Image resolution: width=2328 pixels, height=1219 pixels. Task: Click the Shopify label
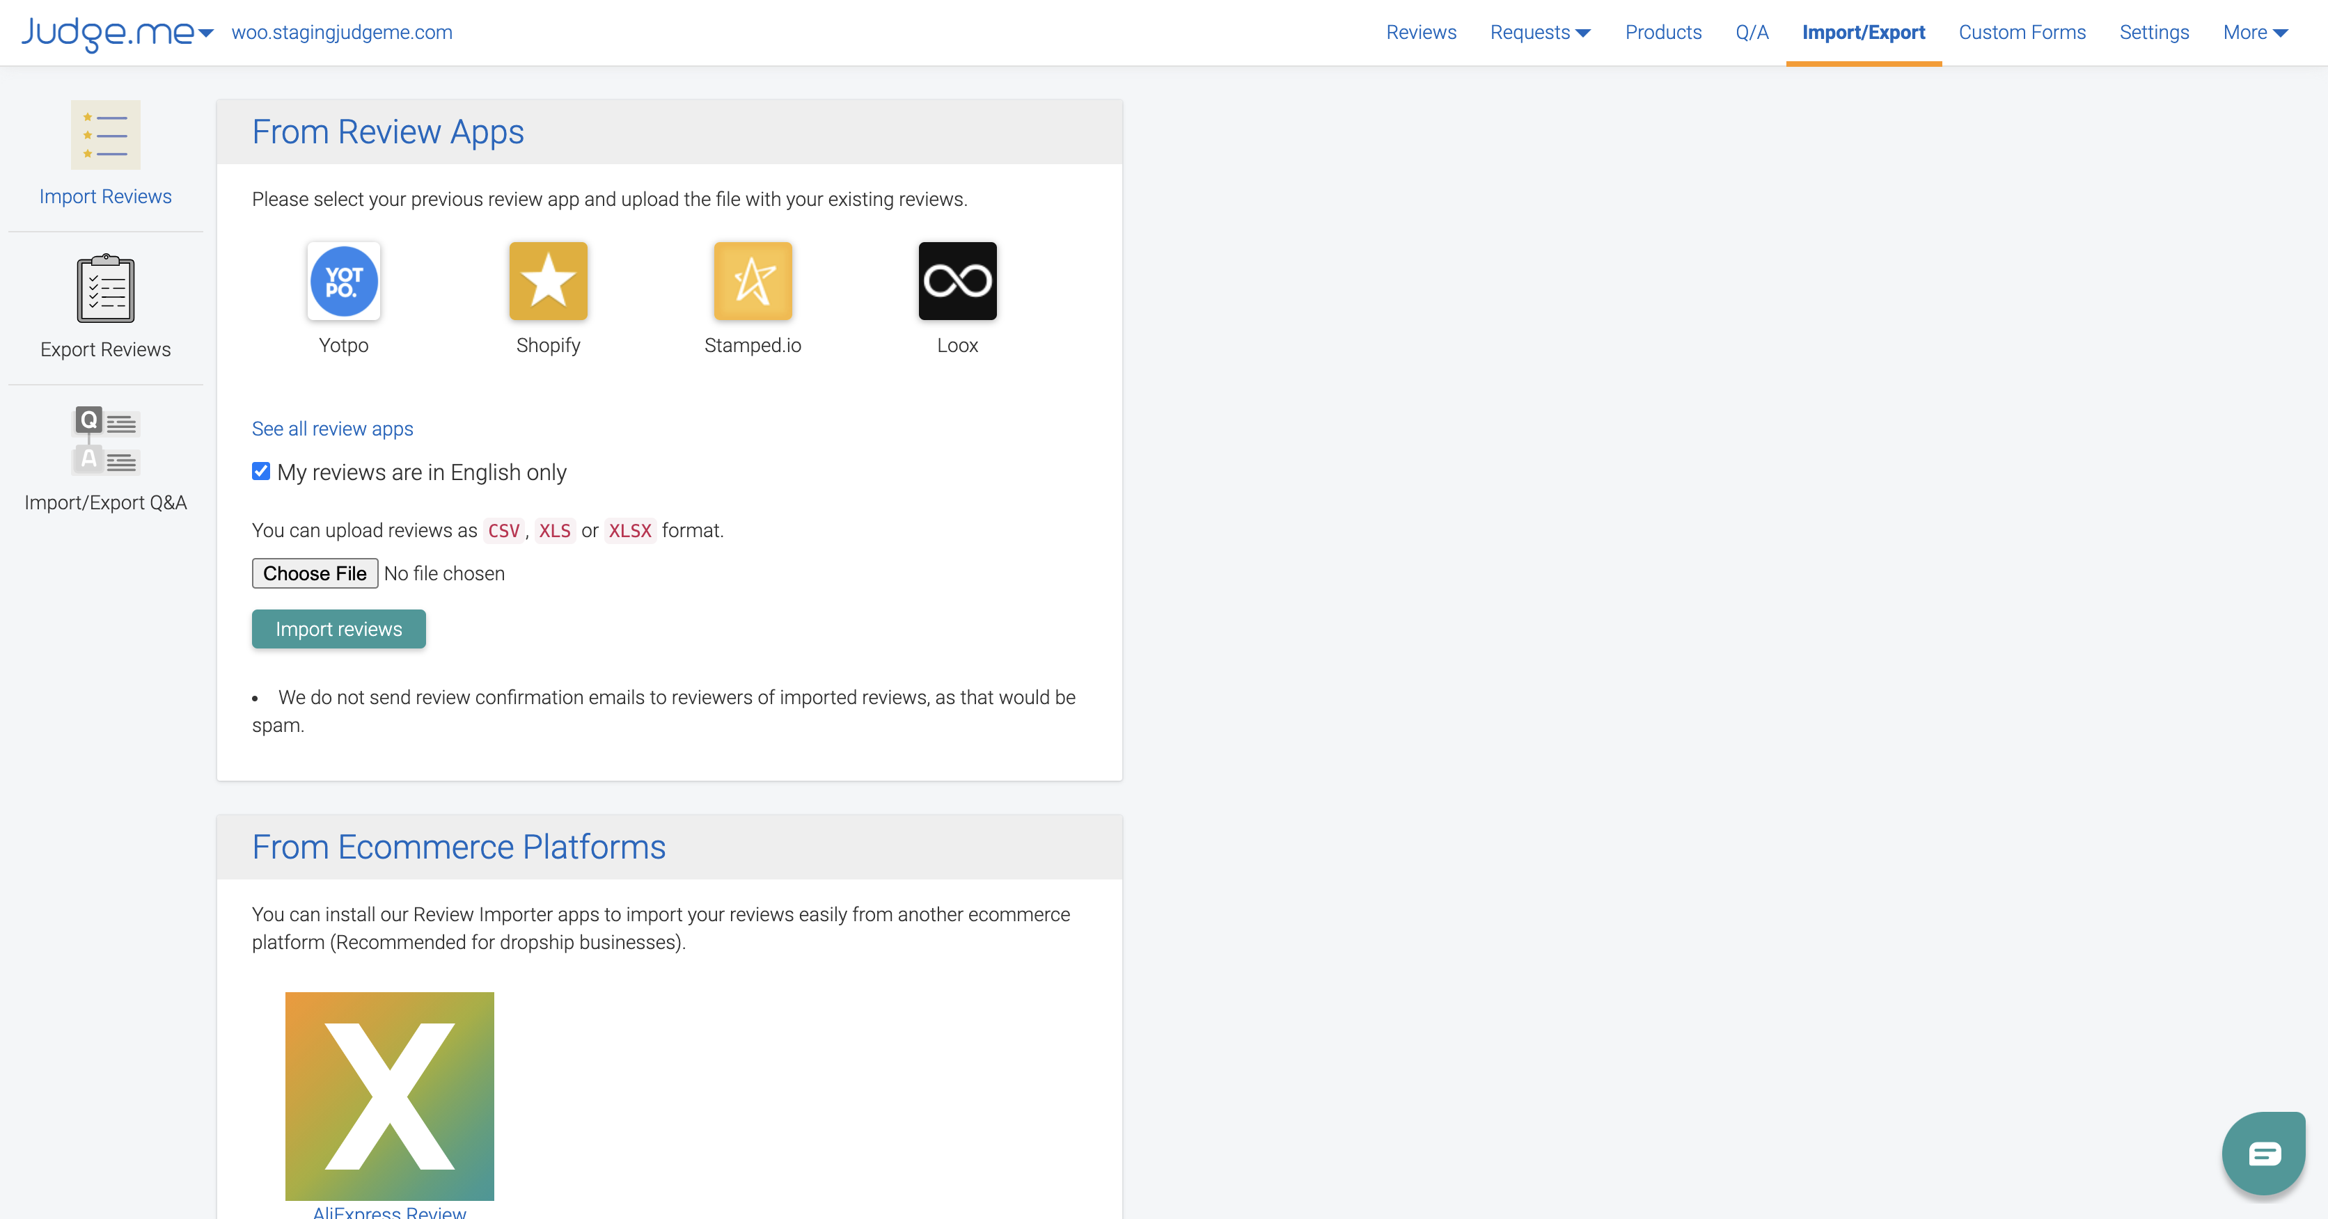point(549,345)
